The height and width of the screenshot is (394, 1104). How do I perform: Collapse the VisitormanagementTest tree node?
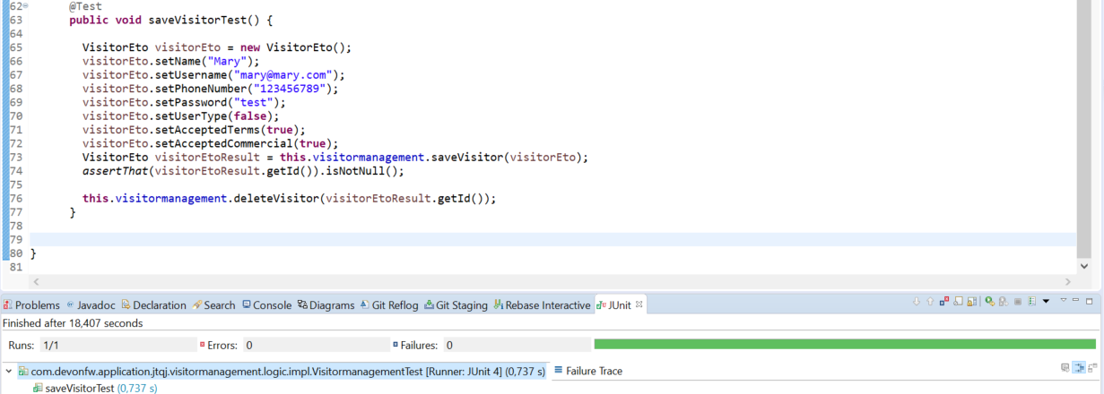[8, 371]
